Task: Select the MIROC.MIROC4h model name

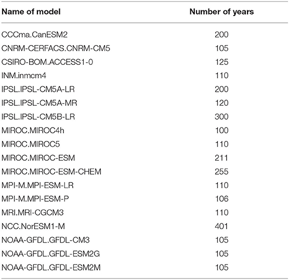Action: (33, 131)
